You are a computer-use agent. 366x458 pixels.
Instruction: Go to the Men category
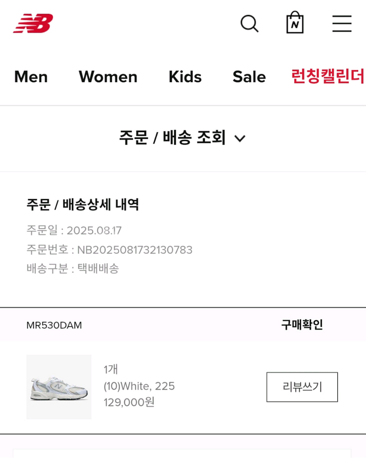click(31, 77)
